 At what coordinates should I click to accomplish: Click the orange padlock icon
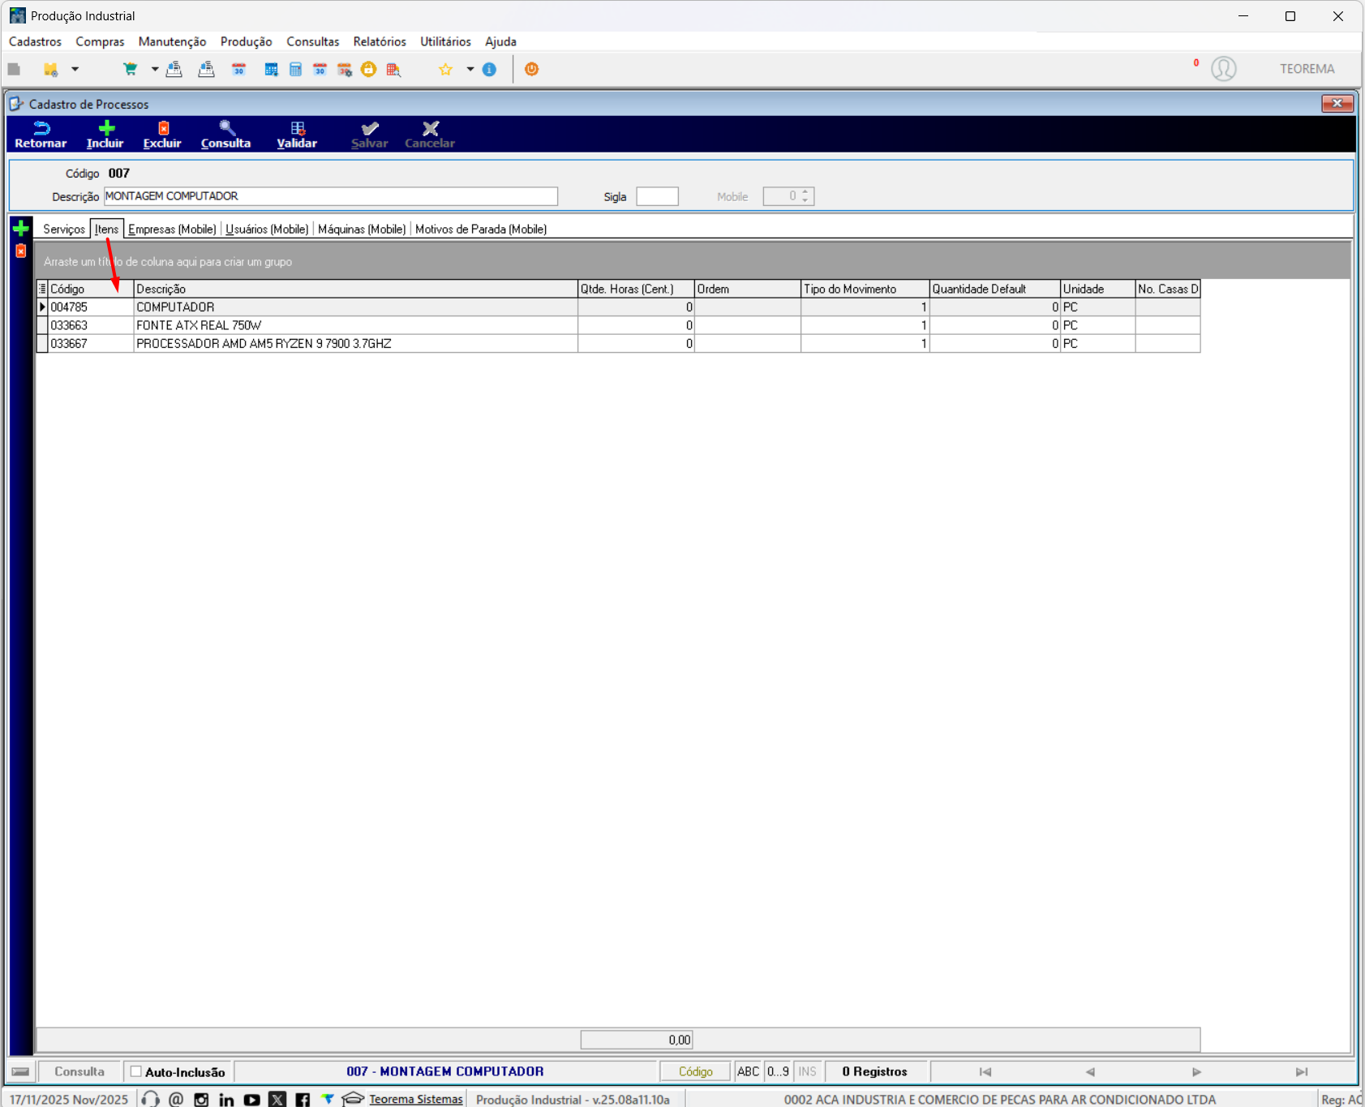[368, 69]
